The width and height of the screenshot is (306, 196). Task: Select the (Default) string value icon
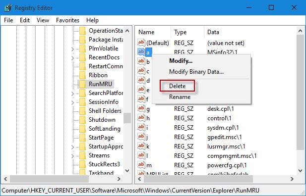[141, 43]
